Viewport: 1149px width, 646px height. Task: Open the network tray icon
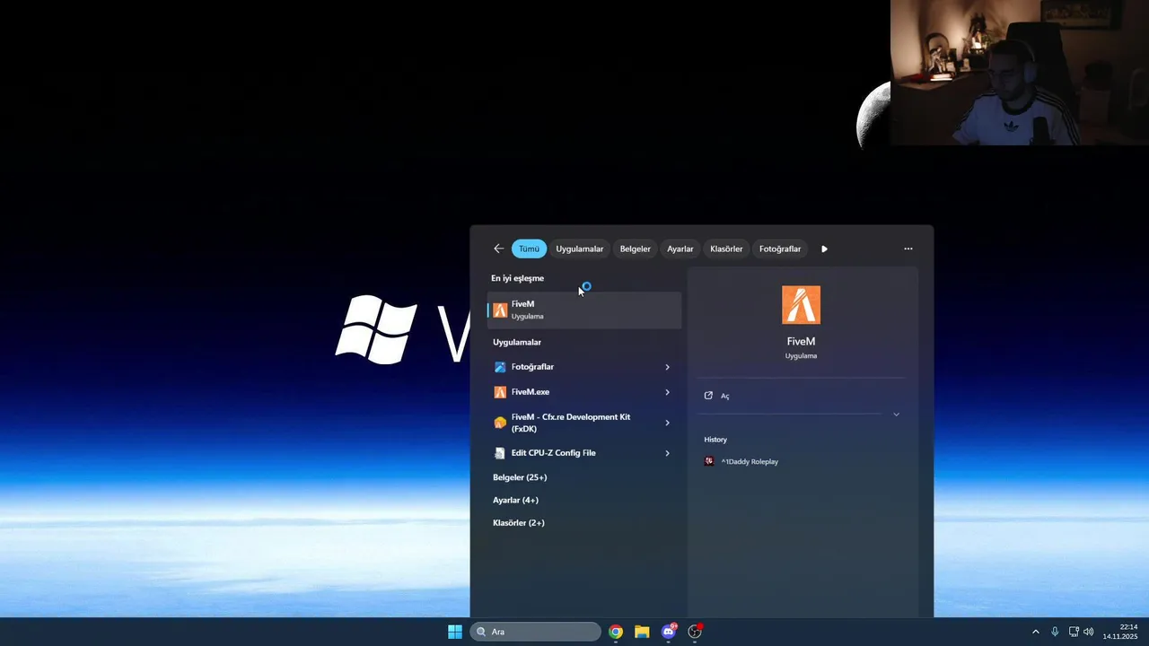[1074, 632]
